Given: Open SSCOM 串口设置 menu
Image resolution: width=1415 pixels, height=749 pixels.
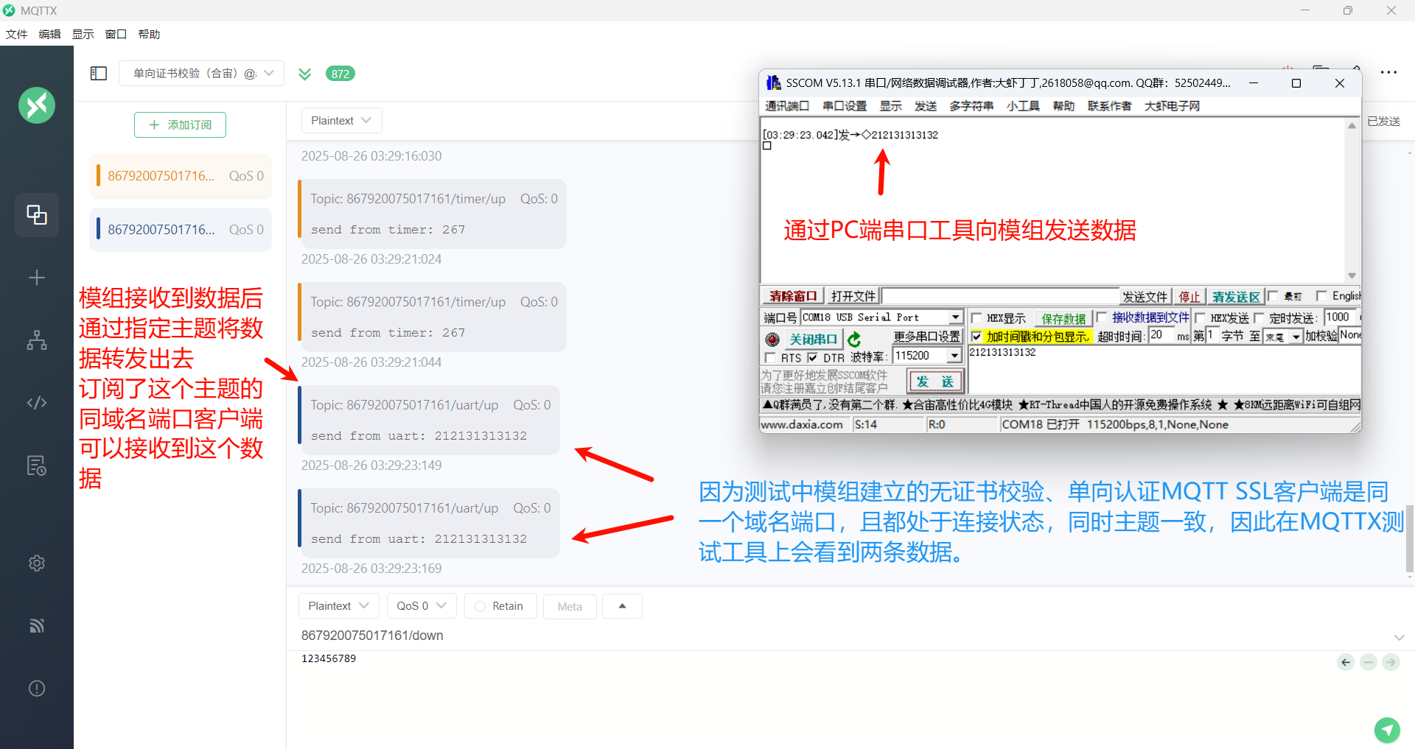Looking at the screenshot, I should pyautogui.click(x=845, y=106).
